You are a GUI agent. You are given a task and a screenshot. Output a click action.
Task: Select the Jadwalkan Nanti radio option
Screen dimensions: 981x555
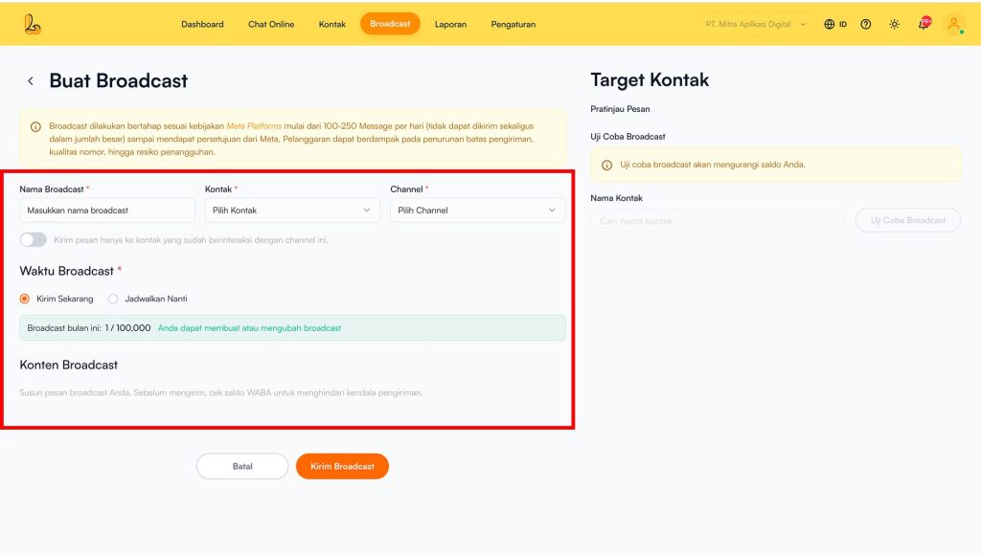tap(113, 299)
